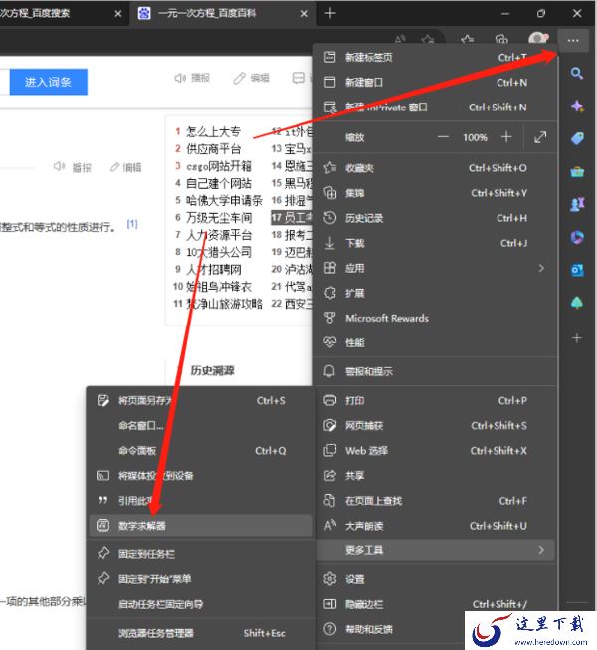Open the Favorites star toolbar icon
597x650 pixels.
(x=467, y=40)
